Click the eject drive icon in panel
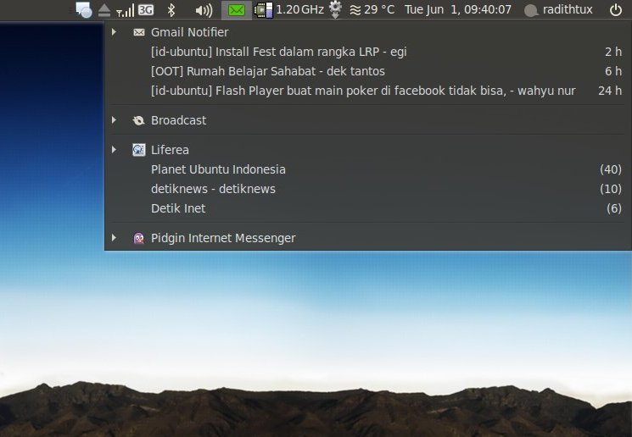The image size is (632, 437). [104, 10]
